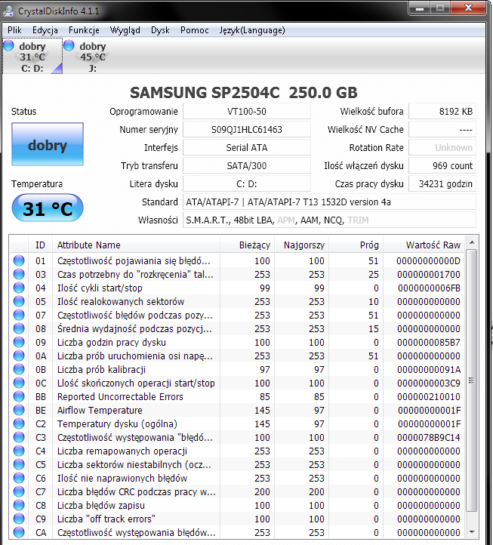Click status orb for attribute C2 row

click(19, 423)
